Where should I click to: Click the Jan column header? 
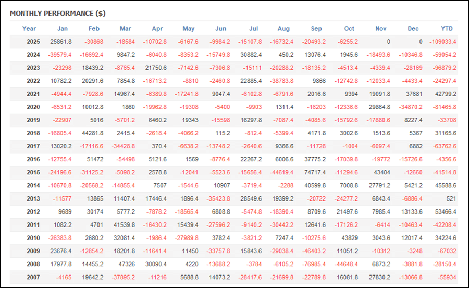click(x=63, y=29)
